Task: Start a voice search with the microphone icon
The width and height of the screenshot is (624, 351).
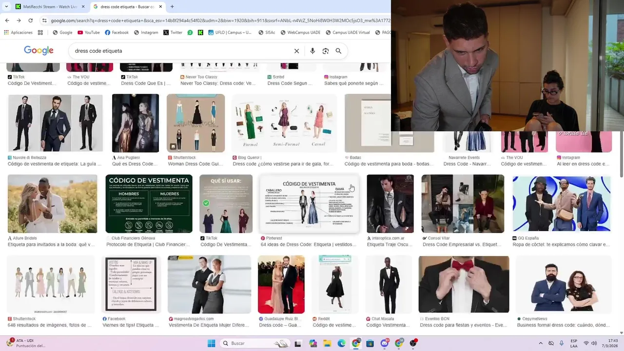Action: point(312,51)
